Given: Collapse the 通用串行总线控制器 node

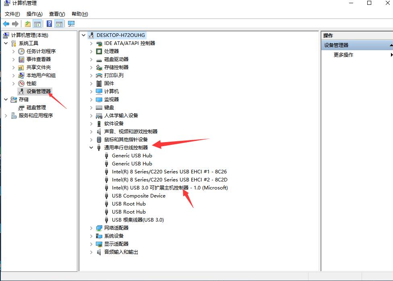Looking at the screenshot, I should [91, 148].
